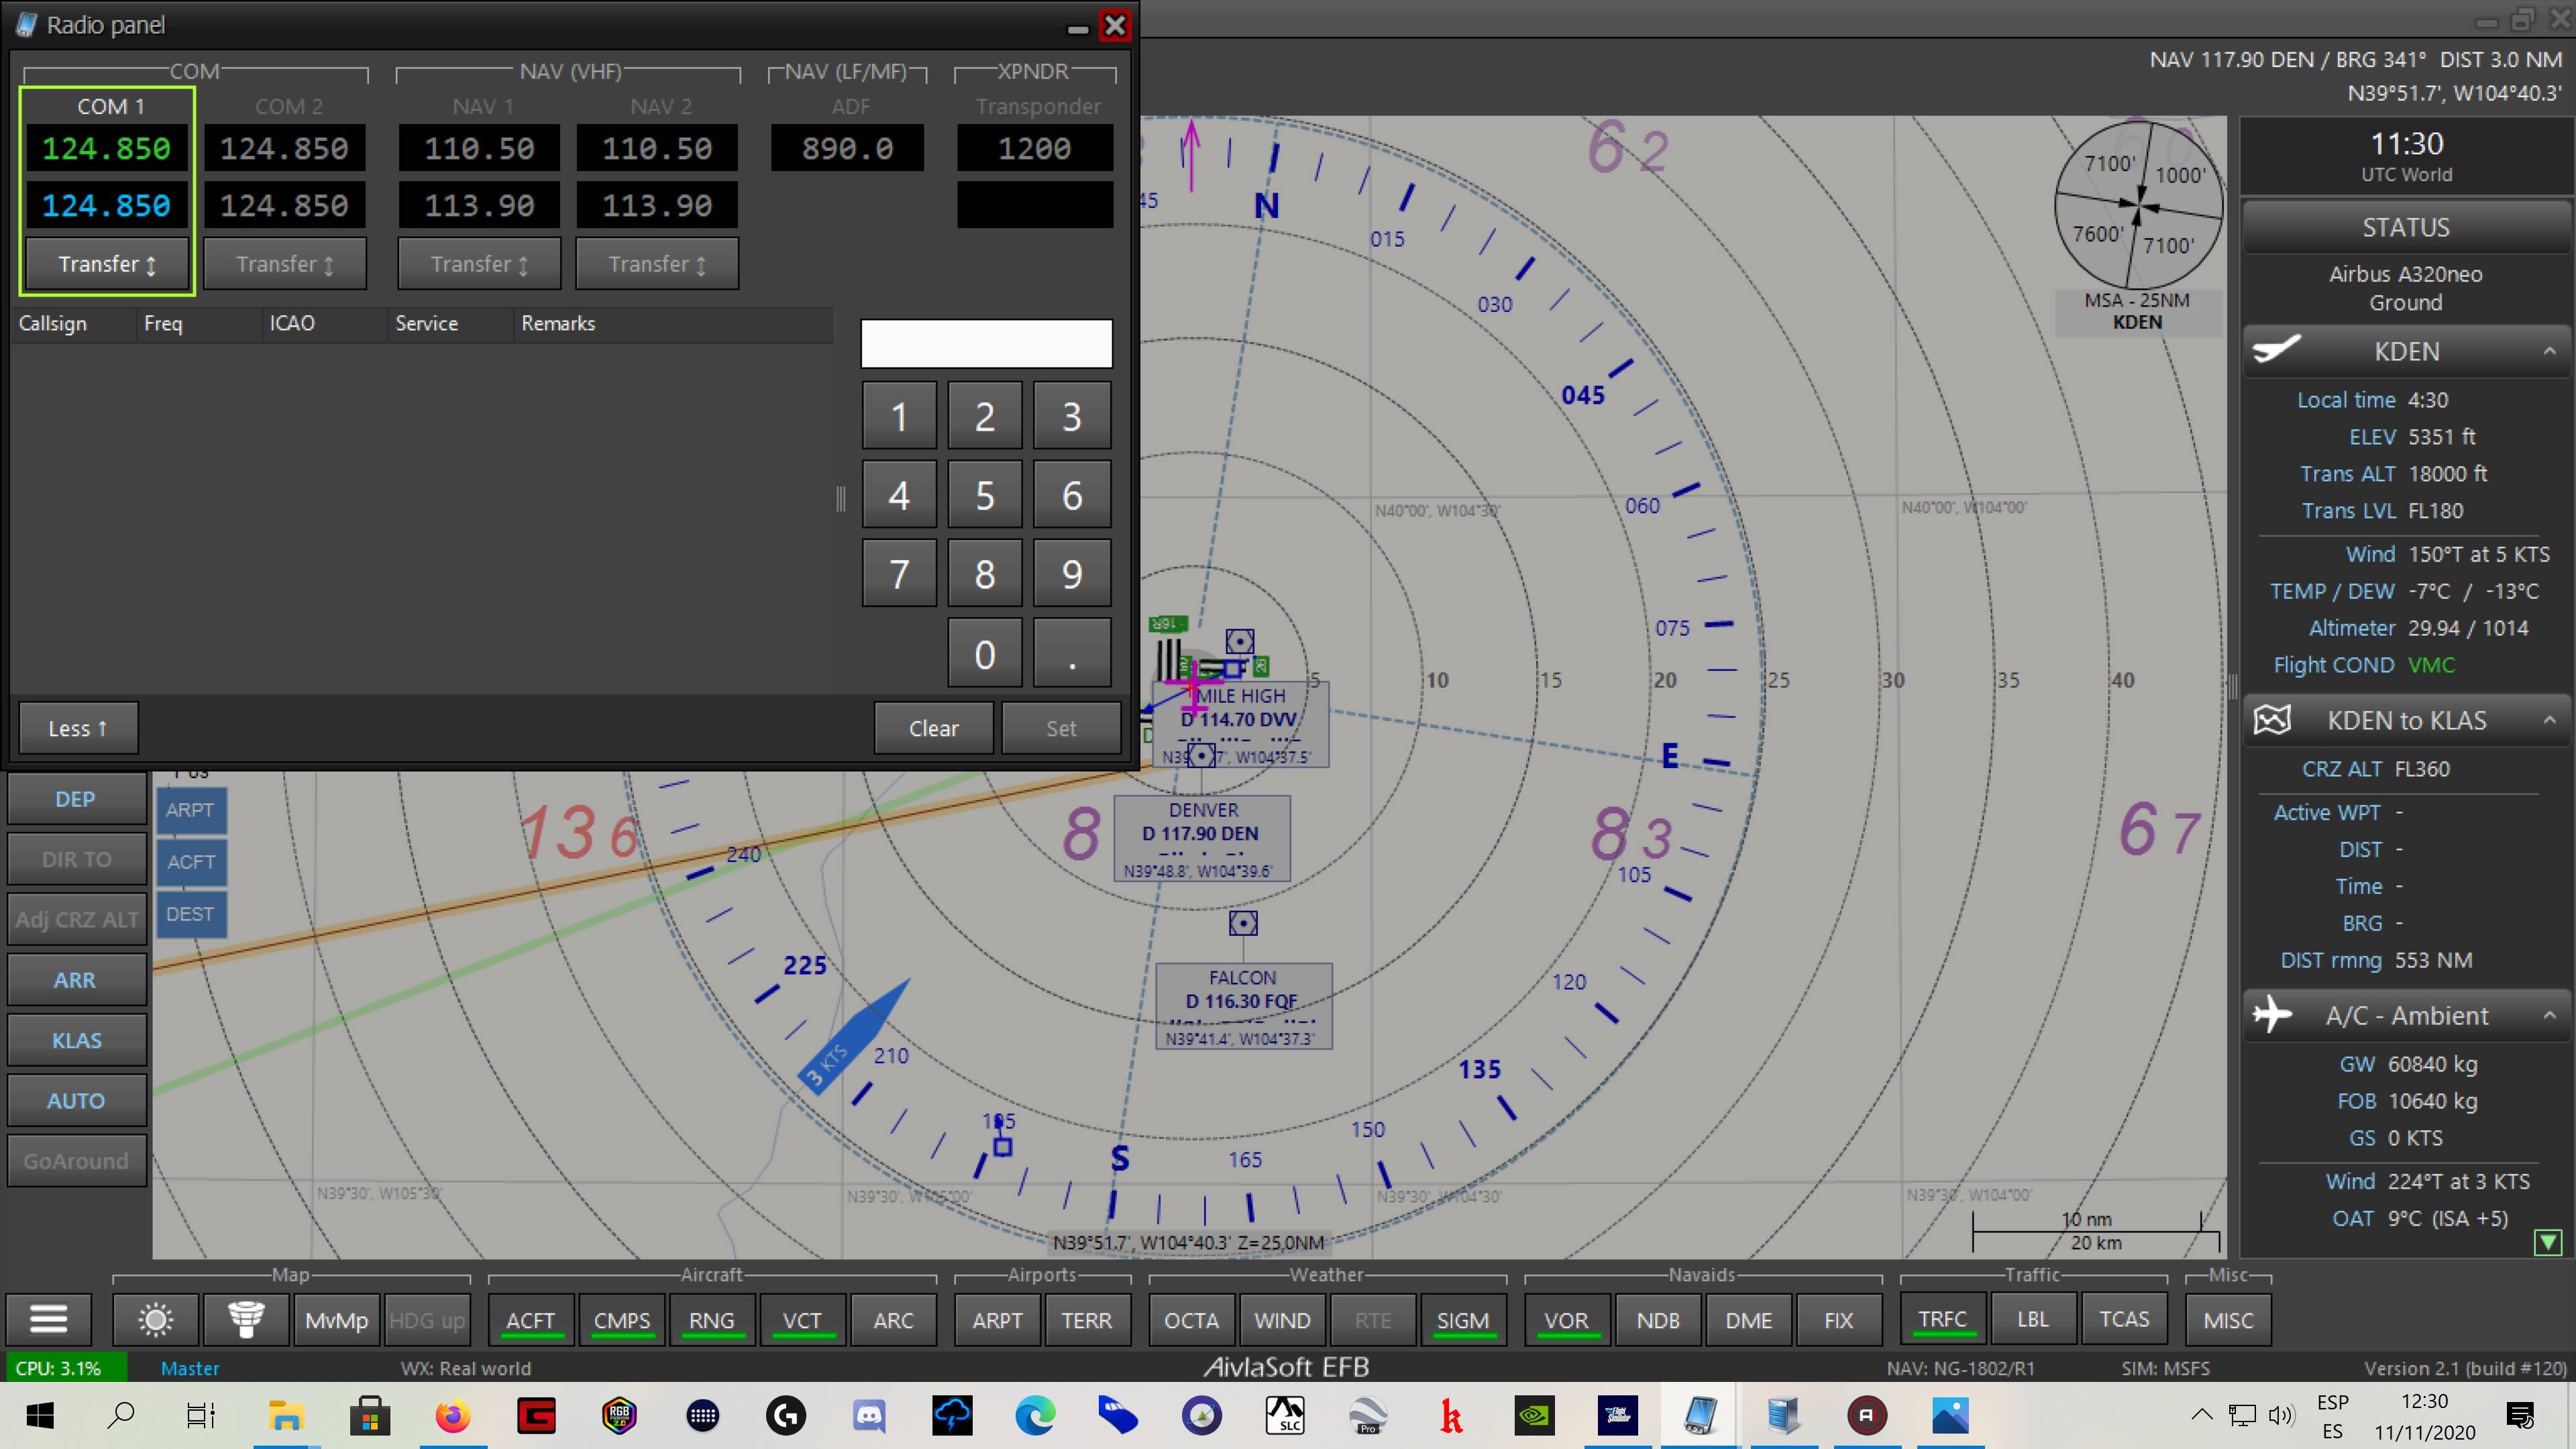Screen dimensions: 2576x1449
Task: Toggle CMPS compass display
Action: pyautogui.click(x=622, y=1320)
